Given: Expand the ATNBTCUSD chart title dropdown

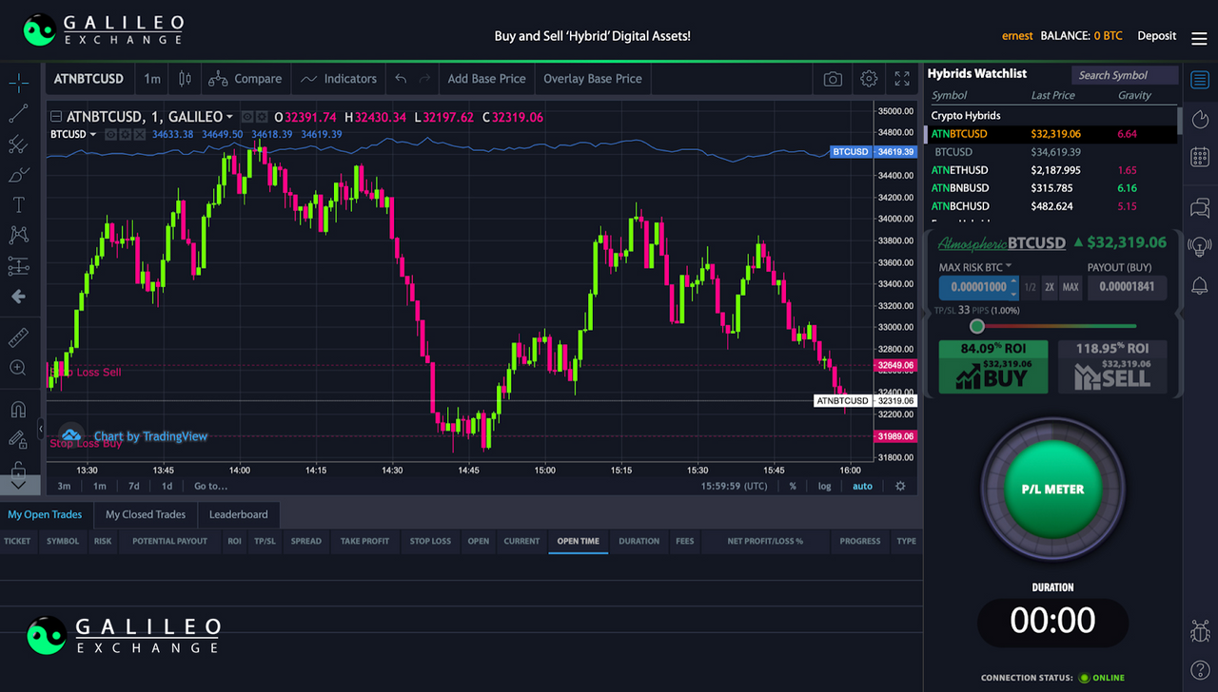Looking at the screenshot, I should click(x=229, y=117).
